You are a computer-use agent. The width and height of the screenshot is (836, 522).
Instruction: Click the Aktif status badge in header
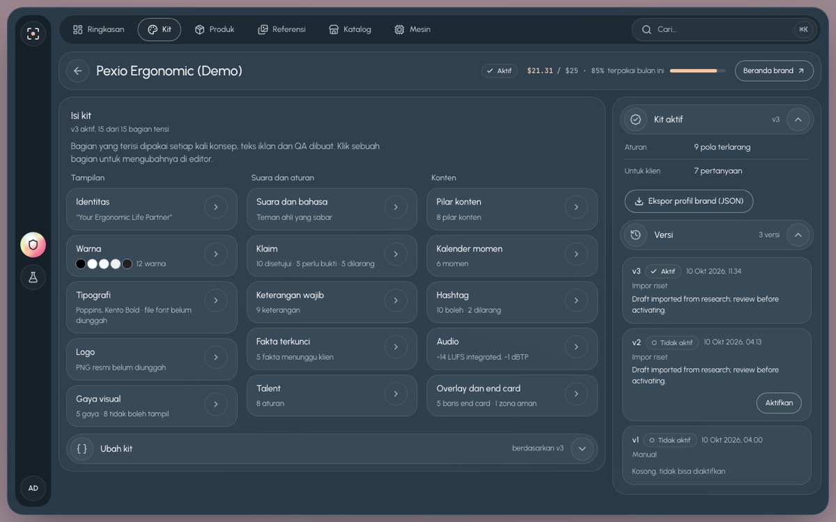click(x=500, y=71)
